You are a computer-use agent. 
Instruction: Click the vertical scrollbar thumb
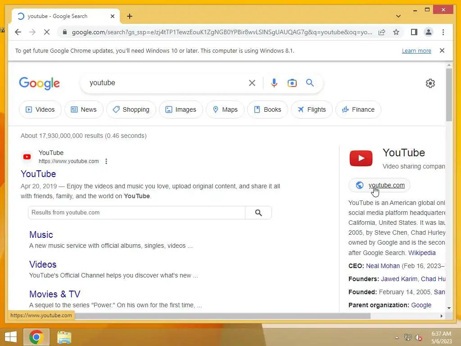pyautogui.click(x=449, y=95)
